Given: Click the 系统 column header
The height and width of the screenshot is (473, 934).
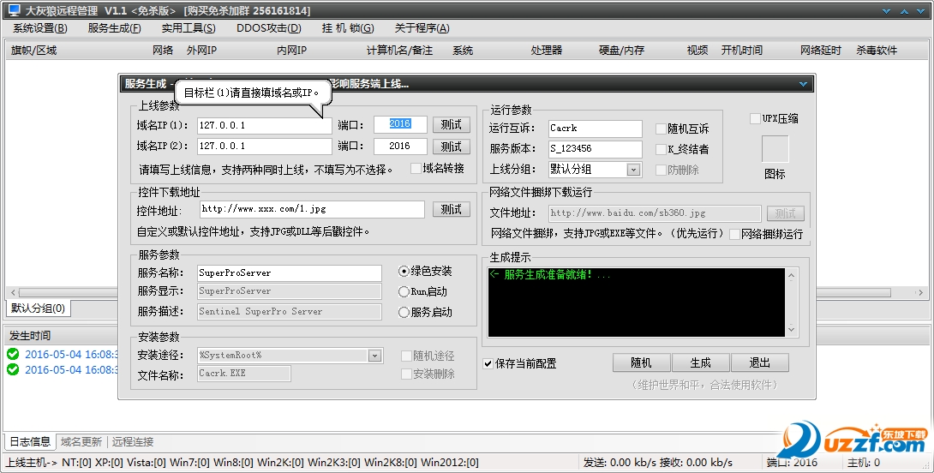Looking at the screenshot, I should [x=463, y=51].
